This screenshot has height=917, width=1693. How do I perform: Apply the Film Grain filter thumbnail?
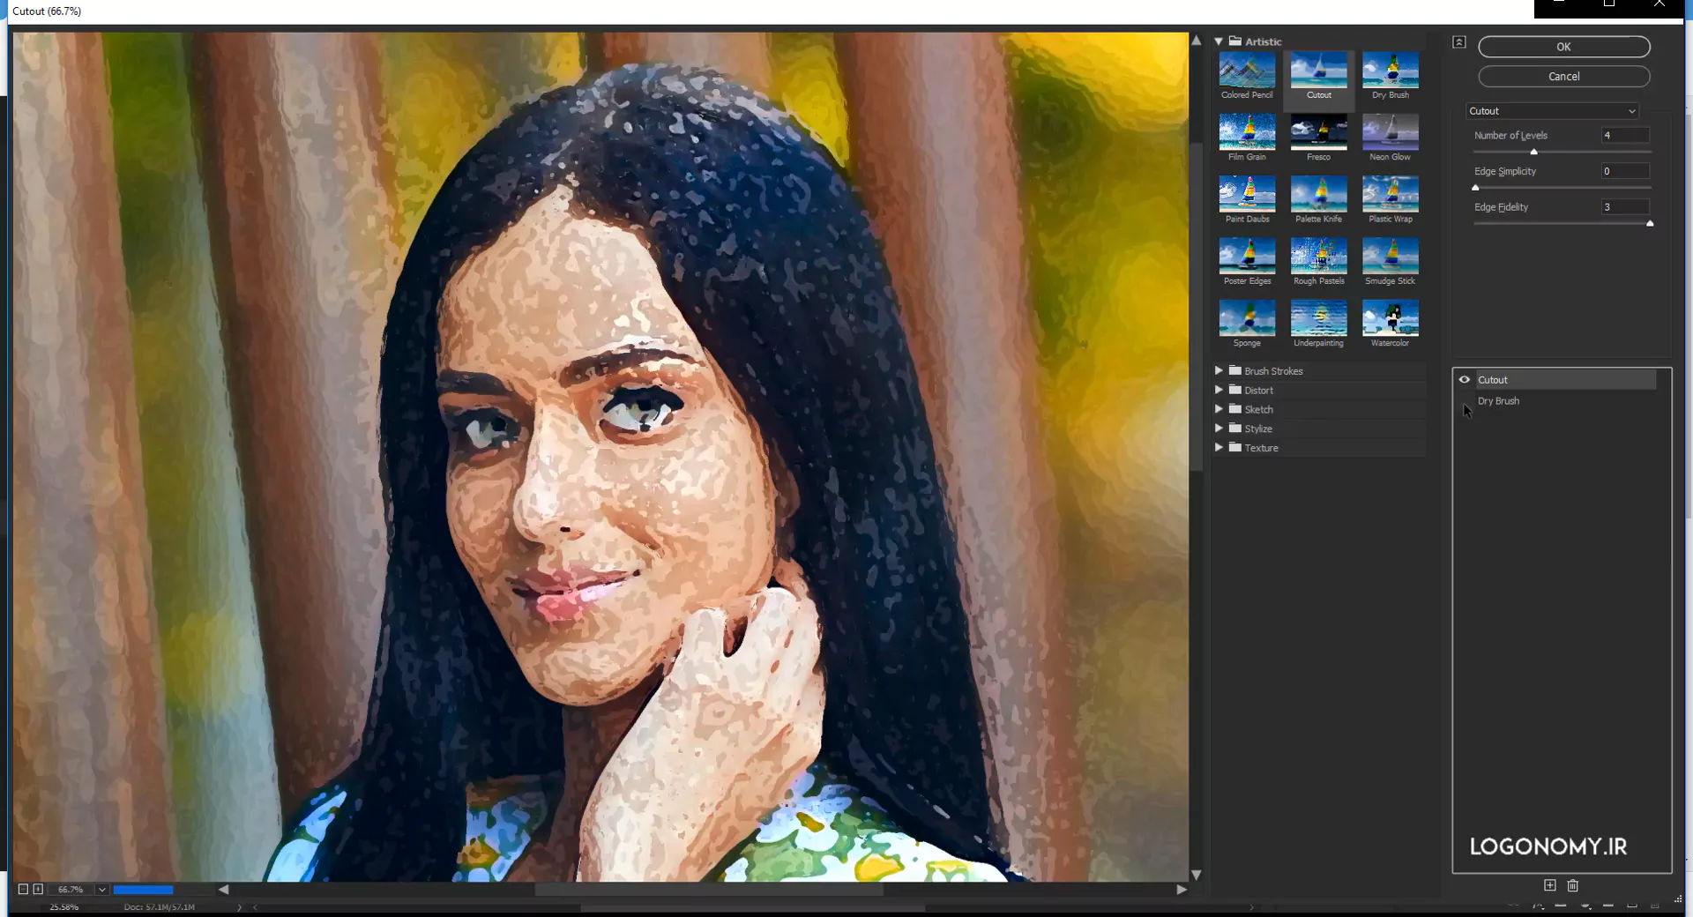[x=1247, y=132]
